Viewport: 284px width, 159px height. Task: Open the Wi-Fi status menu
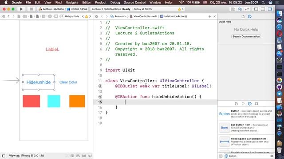point(181,3)
